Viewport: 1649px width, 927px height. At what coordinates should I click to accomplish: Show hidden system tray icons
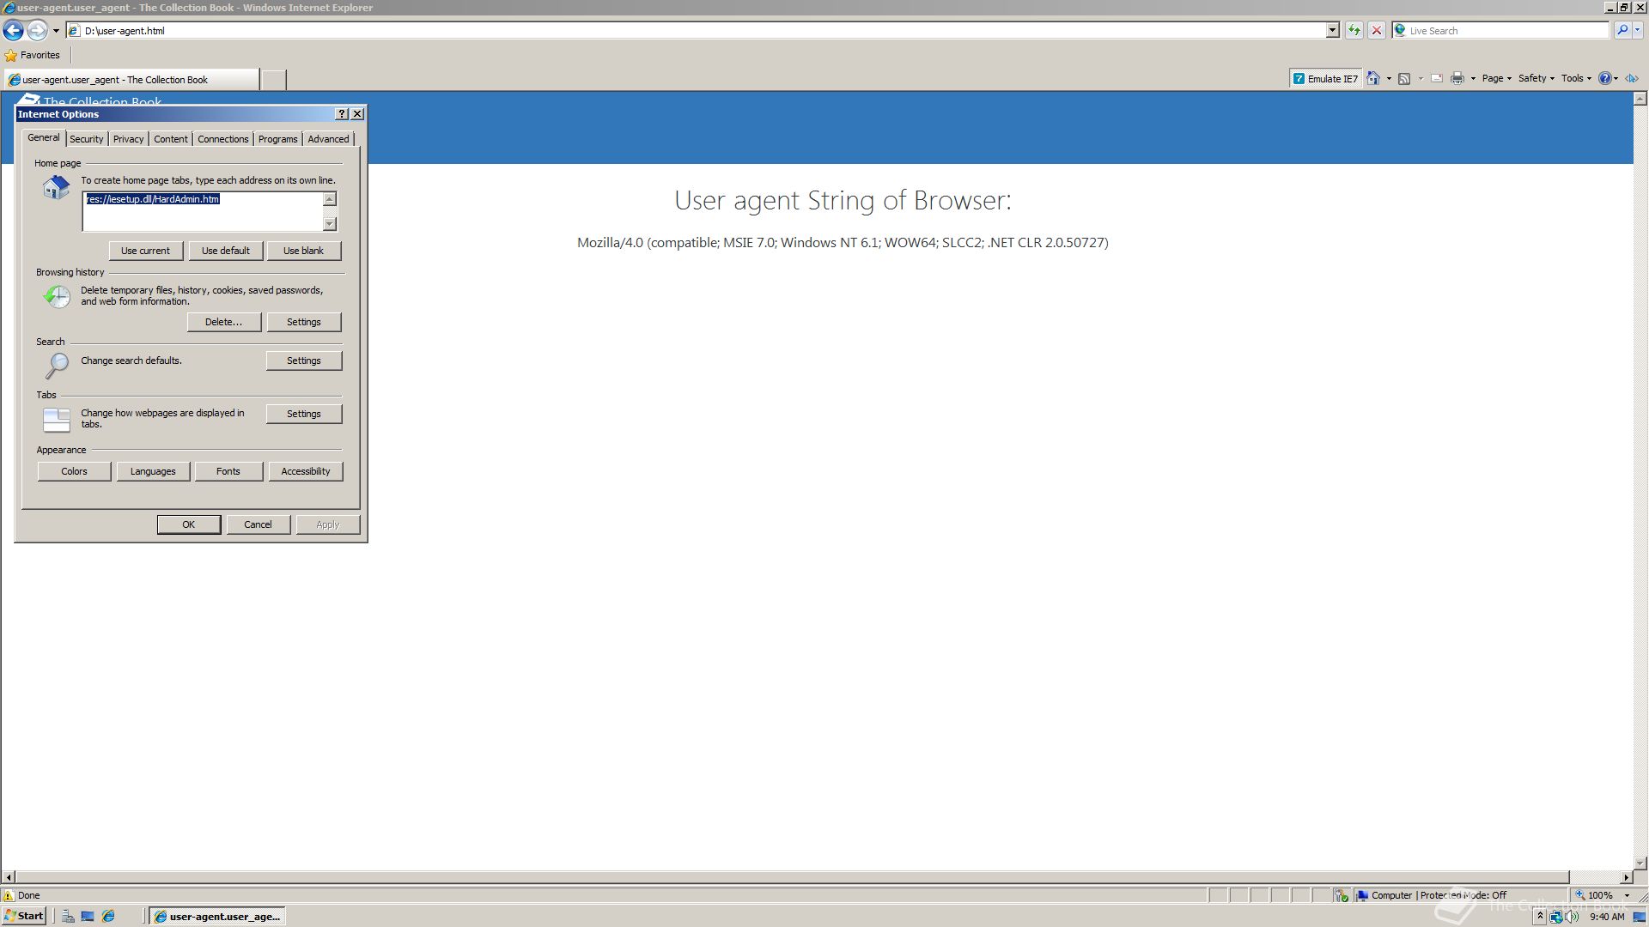(1540, 917)
